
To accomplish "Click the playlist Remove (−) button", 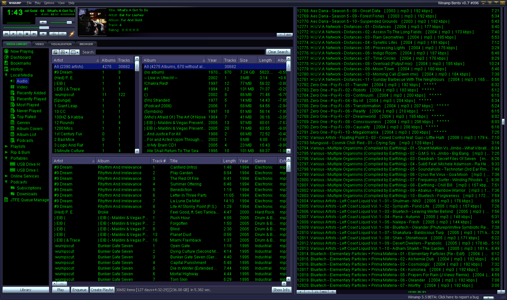I will [x=308, y=292].
